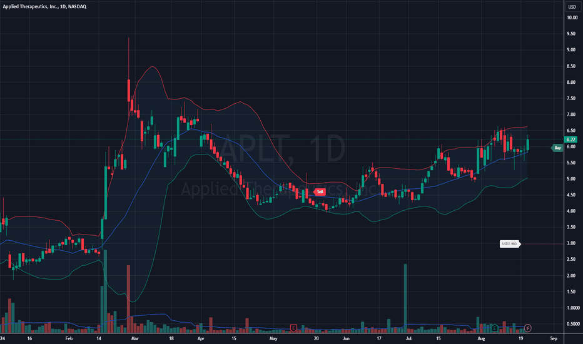Click the latest green candle at 6.22

point(527,144)
